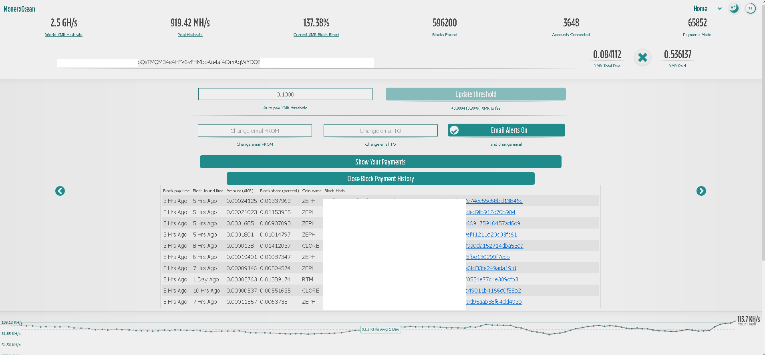Viewport: 765px width, 355px height.
Task: Click the page vertical scrollbar
Action: point(763,132)
